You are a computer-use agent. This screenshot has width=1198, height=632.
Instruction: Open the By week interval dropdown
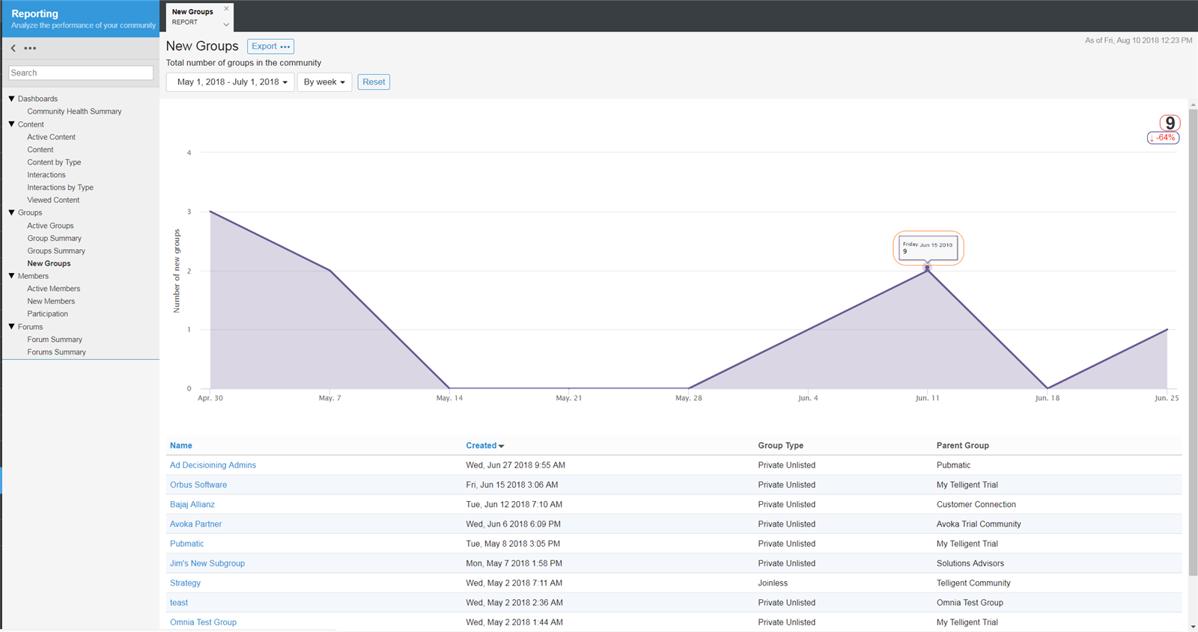(x=324, y=82)
